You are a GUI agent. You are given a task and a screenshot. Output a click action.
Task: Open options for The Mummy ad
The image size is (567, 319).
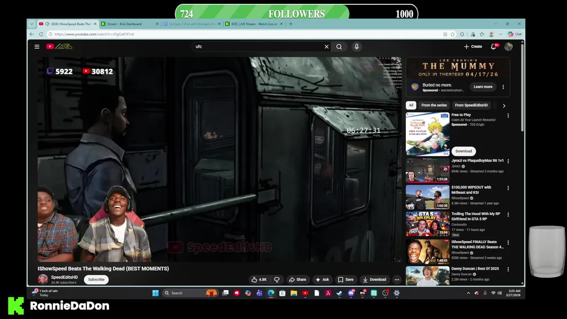point(503,87)
